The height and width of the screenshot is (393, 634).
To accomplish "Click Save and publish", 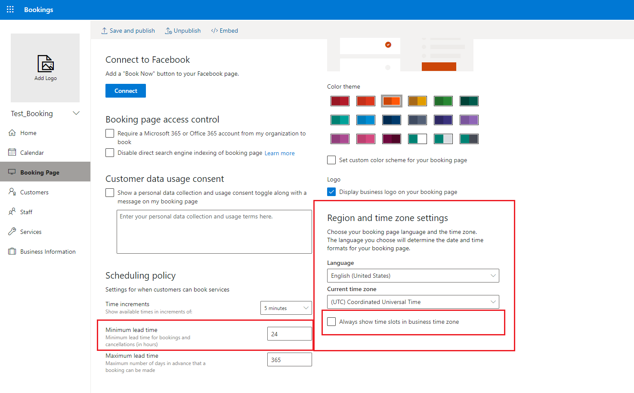I will coord(128,31).
